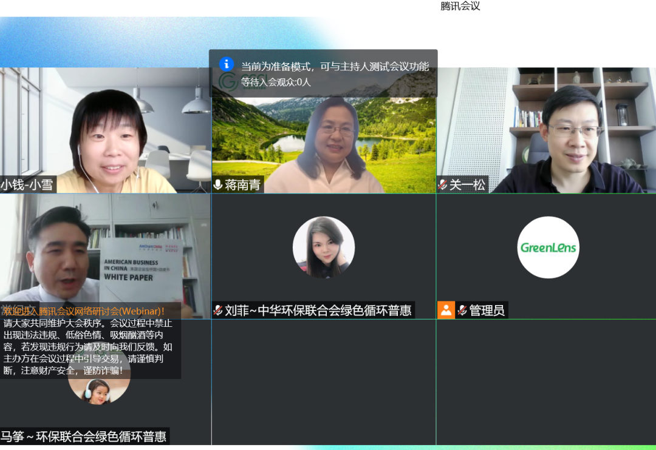Click the blue info icon in notification banner
This screenshot has width=656, height=450.
point(227,64)
